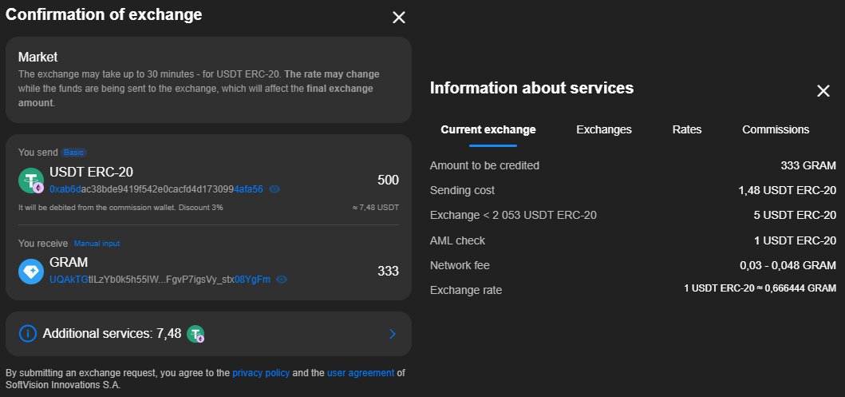
Task: Switch to the Exchanges tab
Action: (604, 129)
